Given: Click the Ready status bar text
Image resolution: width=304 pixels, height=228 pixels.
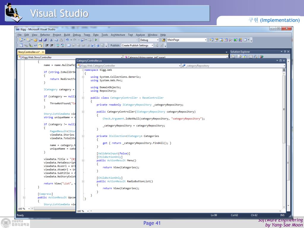Looking at the screenshot, I should tap(20, 215).
